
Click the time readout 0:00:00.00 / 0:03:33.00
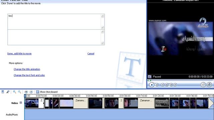[201, 77]
